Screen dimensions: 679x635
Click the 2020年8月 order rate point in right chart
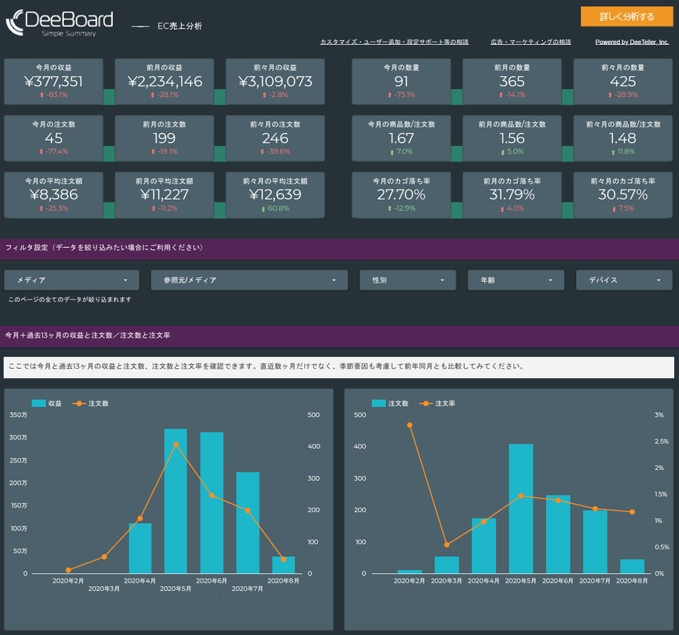632,511
